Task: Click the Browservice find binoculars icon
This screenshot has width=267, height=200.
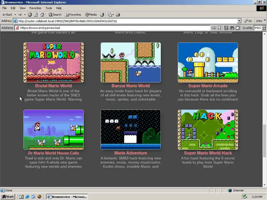Action: [232, 28]
